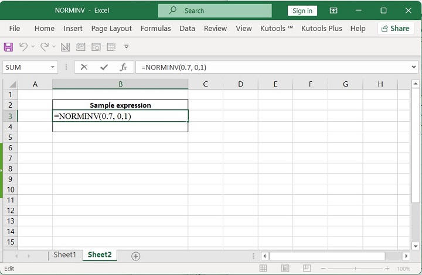Cancel the formula entry with X icon
The height and width of the screenshot is (275, 422).
(84, 67)
